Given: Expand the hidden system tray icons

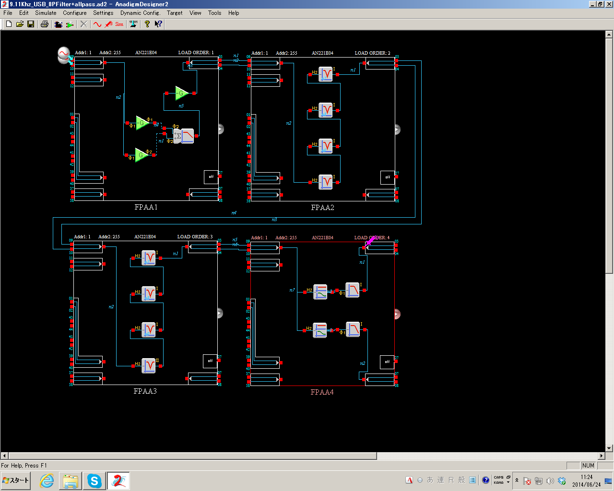Looking at the screenshot, I should click(517, 480).
